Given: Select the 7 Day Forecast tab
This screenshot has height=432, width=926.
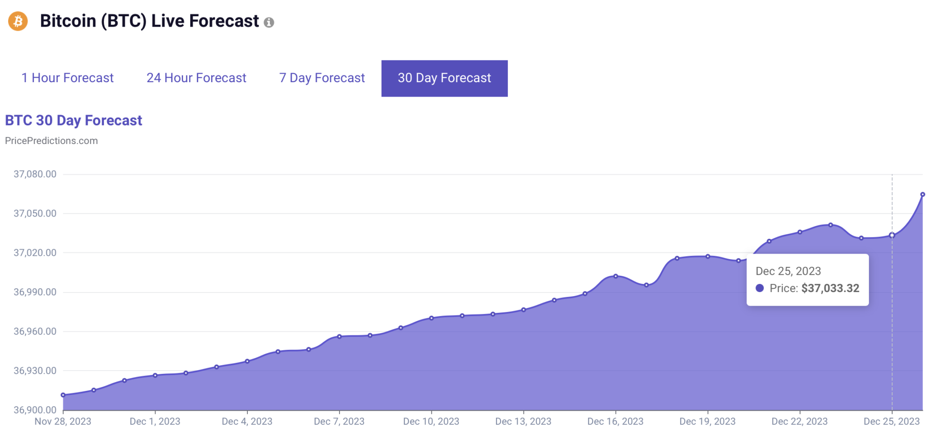Looking at the screenshot, I should pos(322,78).
